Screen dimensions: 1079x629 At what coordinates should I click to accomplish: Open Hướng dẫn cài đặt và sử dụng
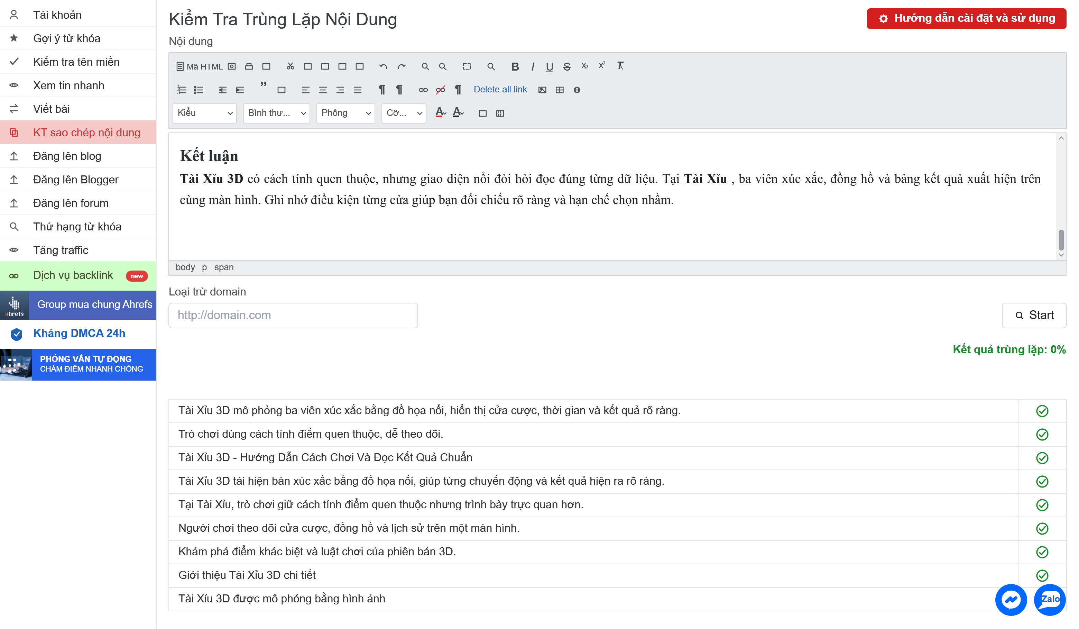[x=966, y=18]
